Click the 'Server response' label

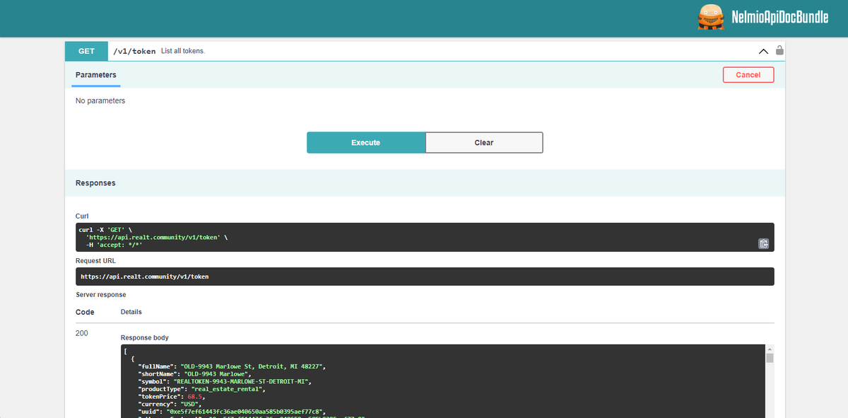[x=101, y=294]
